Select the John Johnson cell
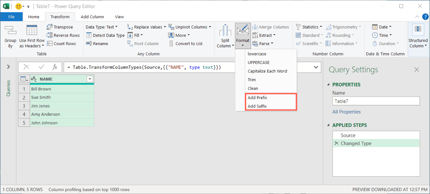 [x=62, y=123]
